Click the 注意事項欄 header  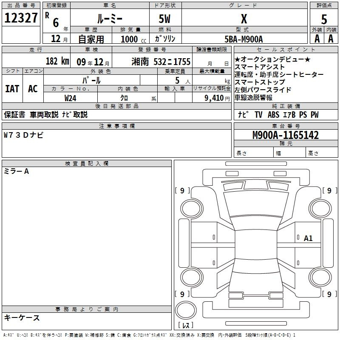(116, 126)
